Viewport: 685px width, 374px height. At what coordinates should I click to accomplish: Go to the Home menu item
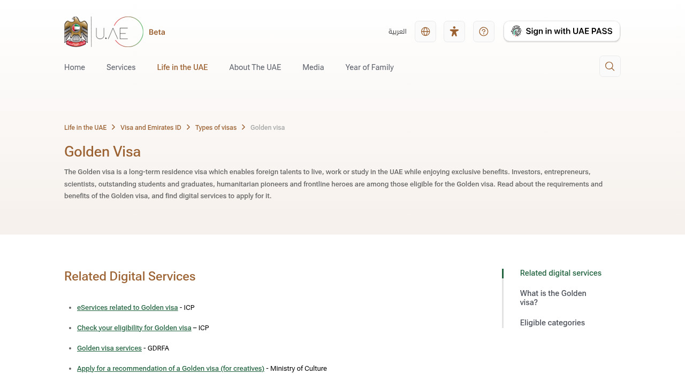74,67
